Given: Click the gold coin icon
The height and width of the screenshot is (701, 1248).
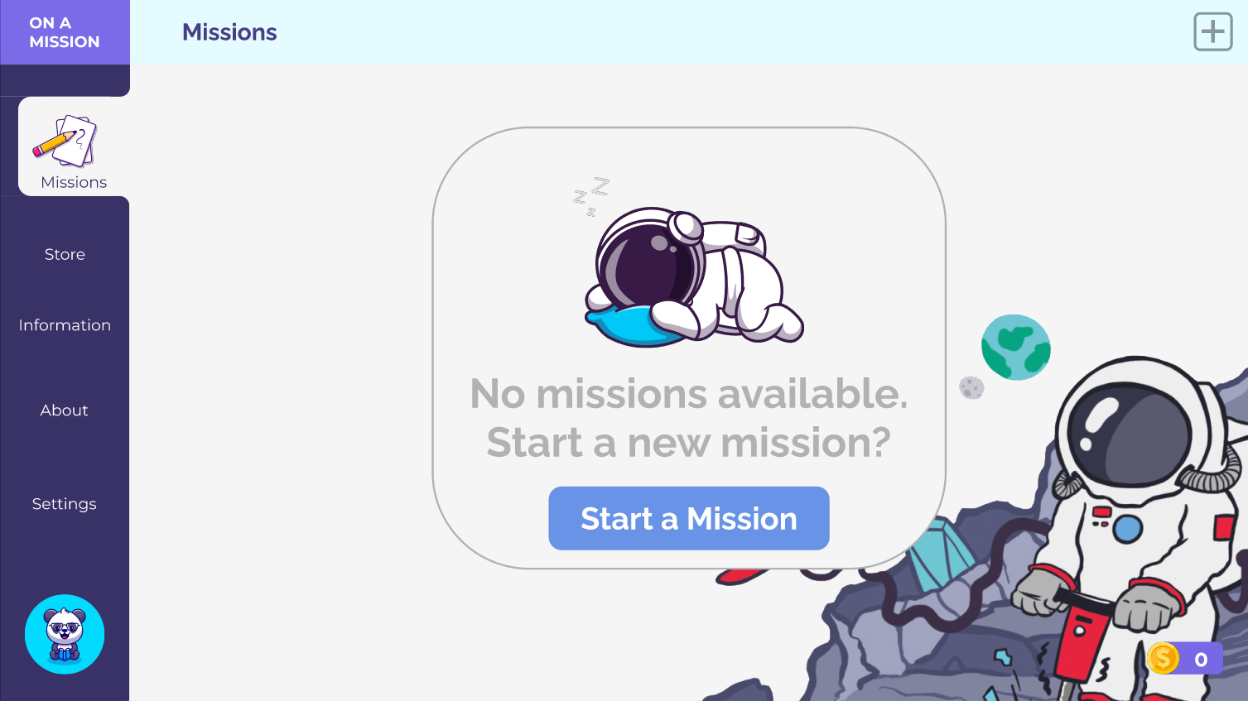Looking at the screenshot, I should (x=1164, y=659).
